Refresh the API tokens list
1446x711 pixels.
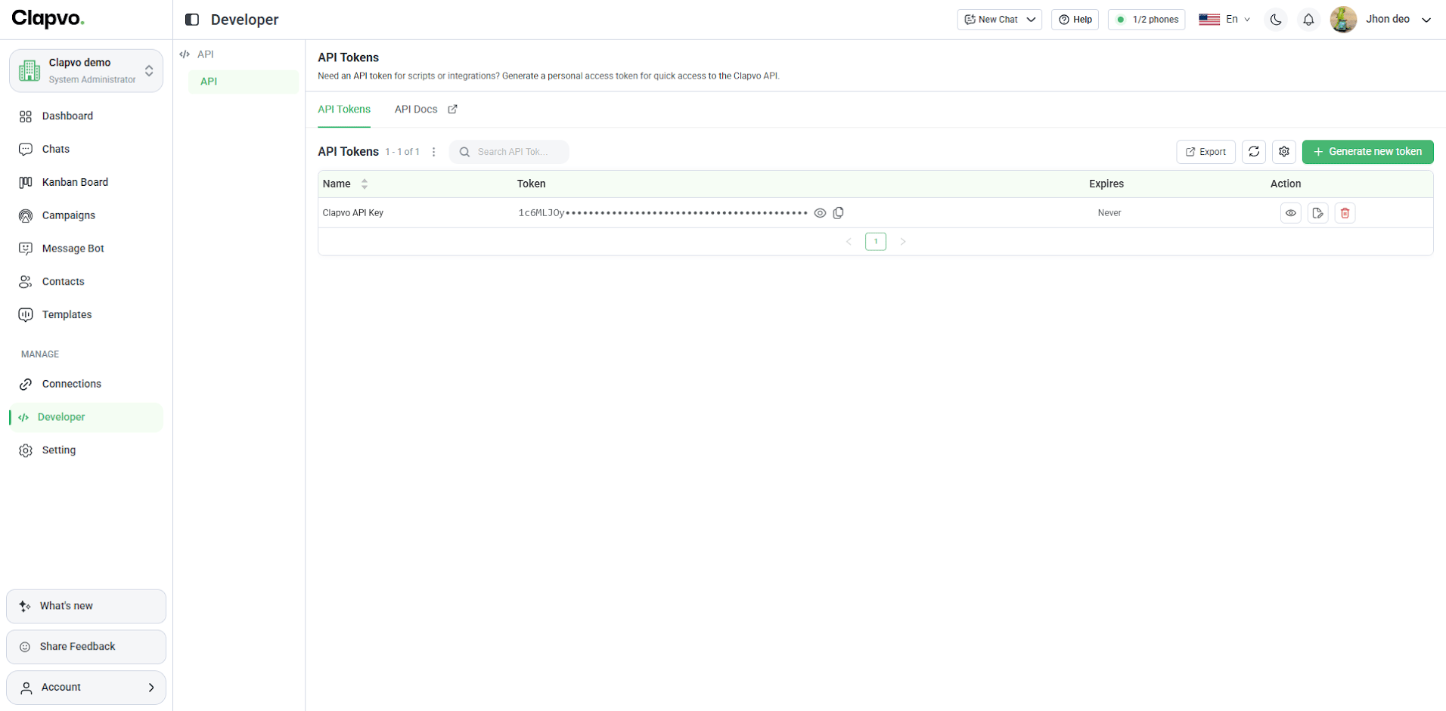coord(1254,152)
